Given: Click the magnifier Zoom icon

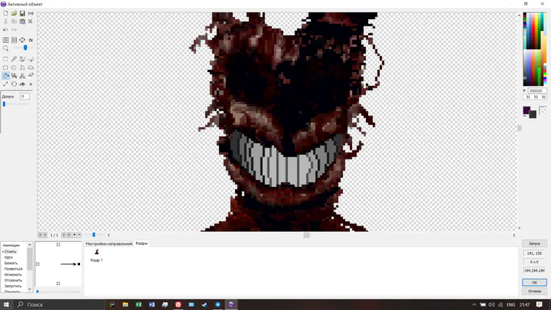Looking at the screenshot, I should pyautogui.click(x=6, y=48).
